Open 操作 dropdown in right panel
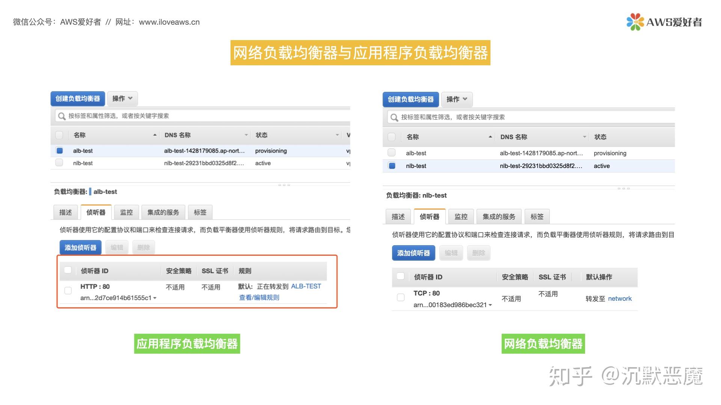Image resolution: width=721 pixels, height=405 pixels. click(457, 99)
